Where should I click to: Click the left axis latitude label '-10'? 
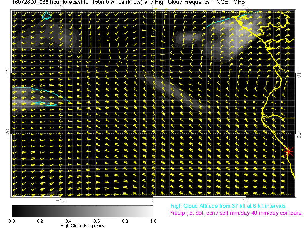[8, 73]
